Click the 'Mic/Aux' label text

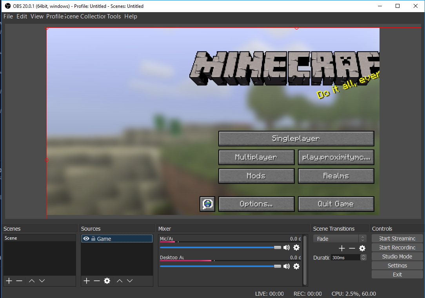[166, 238]
